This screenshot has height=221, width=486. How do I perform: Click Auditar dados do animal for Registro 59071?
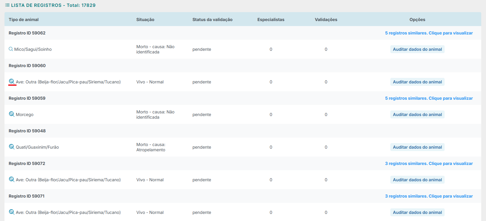tap(417, 212)
